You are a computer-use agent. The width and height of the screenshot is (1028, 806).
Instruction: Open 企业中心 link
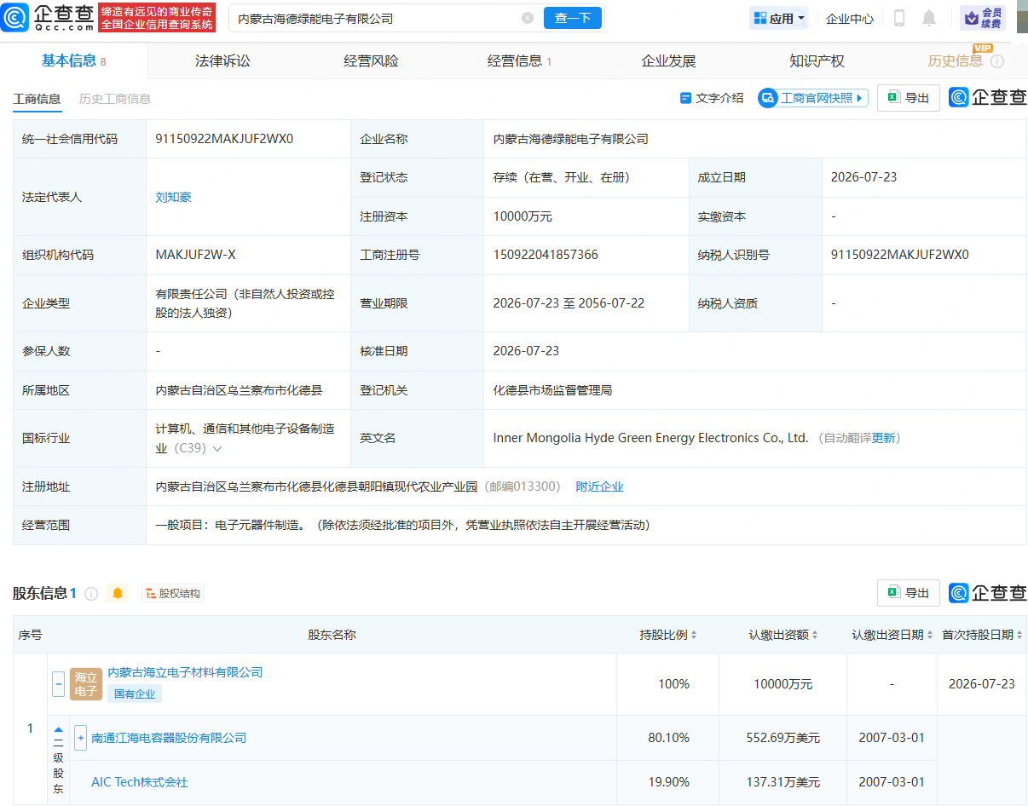coord(850,18)
